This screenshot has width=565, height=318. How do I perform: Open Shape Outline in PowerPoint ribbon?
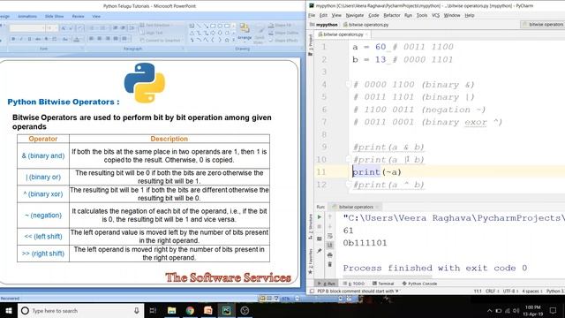[x=283, y=33]
